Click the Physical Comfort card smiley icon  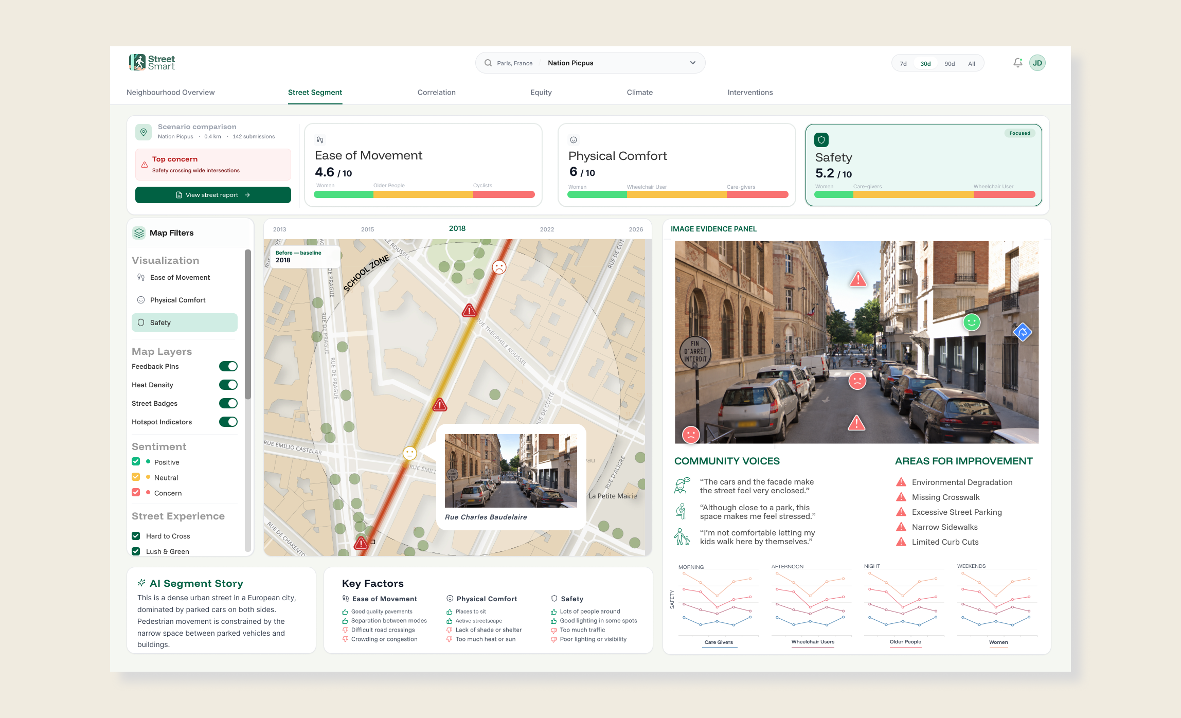[x=574, y=140]
